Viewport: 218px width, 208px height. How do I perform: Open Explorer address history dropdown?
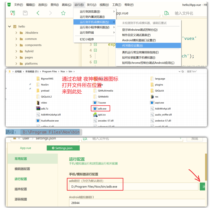(179, 71)
